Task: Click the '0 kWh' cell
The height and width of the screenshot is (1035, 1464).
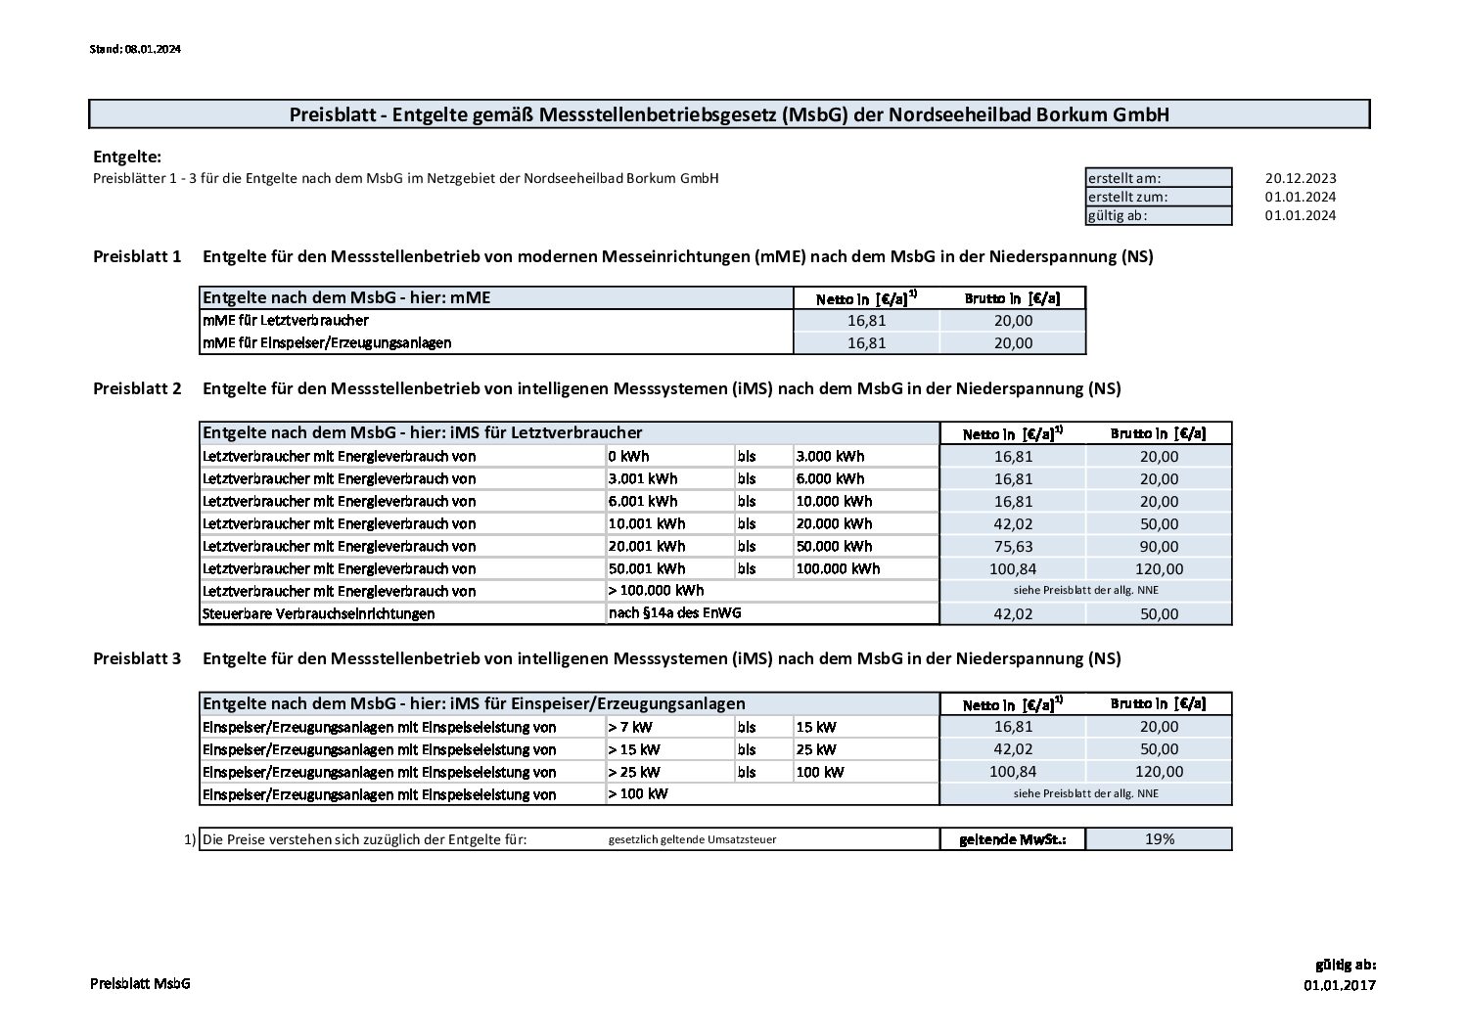Action: tap(670, 456)
